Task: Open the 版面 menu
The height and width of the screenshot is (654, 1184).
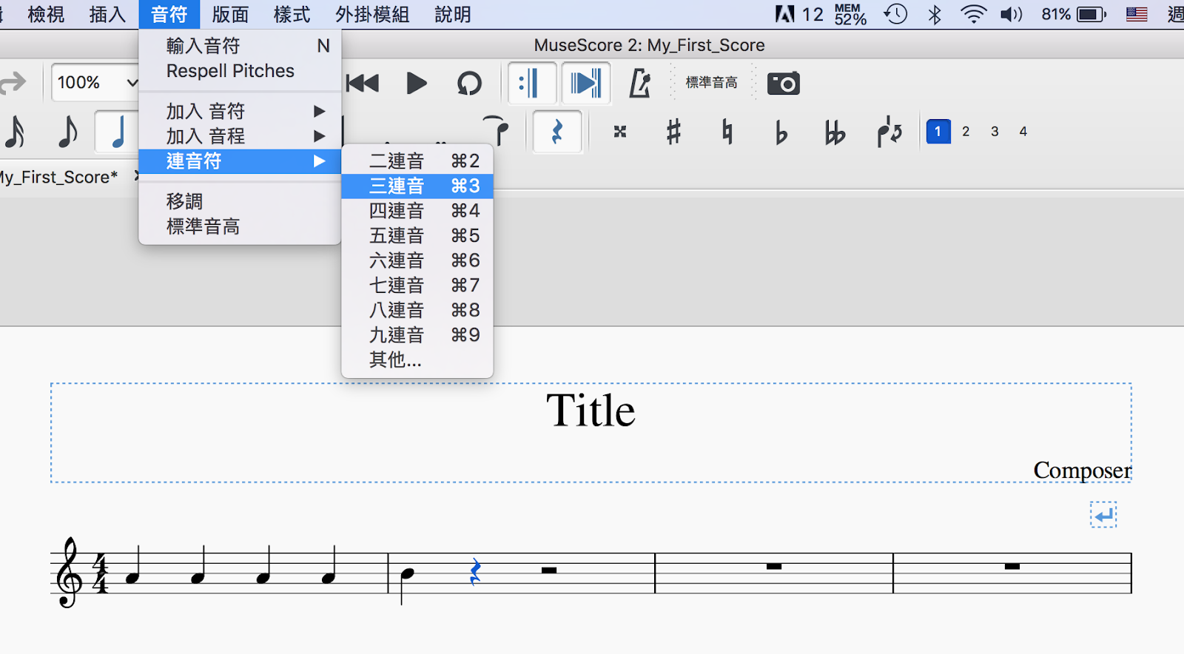Action: click(230, 14)
